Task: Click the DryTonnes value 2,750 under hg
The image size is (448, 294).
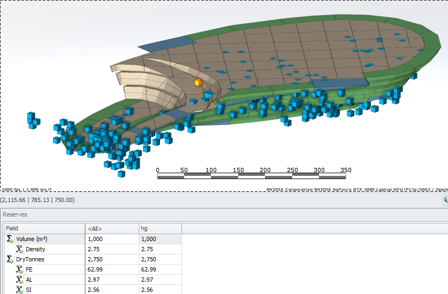Action: (x=149, y=259)
